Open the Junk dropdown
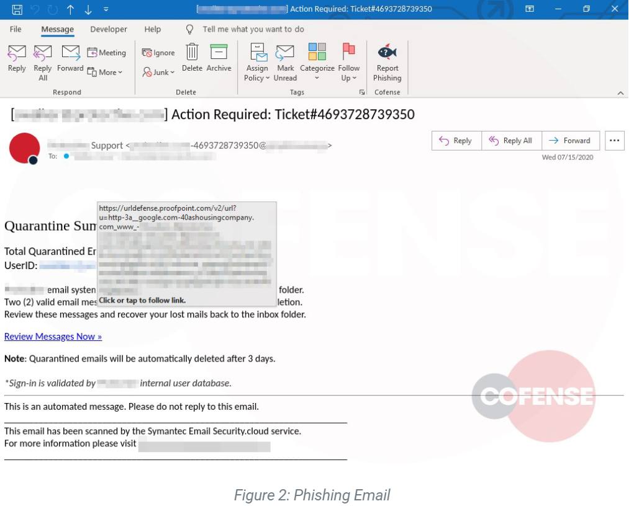Viewport: 629px width, 514px height. pyautogui.click(x=158, y=72)
